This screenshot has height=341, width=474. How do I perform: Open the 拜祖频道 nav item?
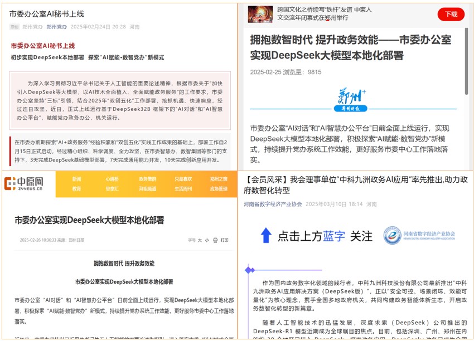point(148,189)
